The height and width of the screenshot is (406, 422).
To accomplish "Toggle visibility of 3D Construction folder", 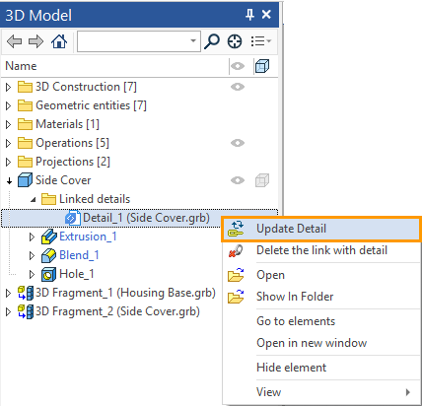I will 238,87.
